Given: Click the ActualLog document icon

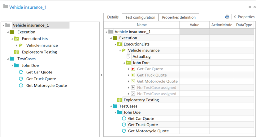Looking at the screenshot, I should [x=128, y=56].
